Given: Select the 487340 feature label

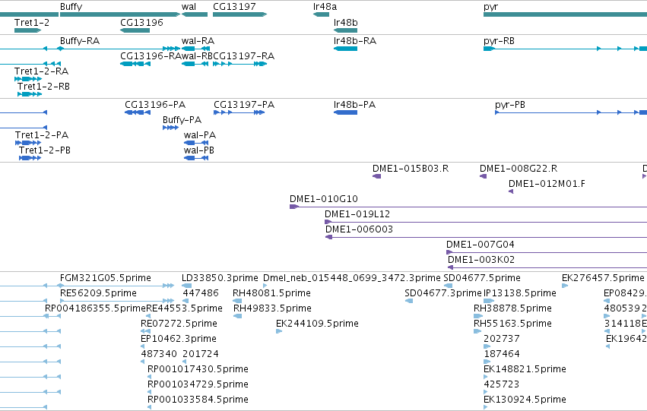Looking at the screenshot, I should click(x=159, y=354).
